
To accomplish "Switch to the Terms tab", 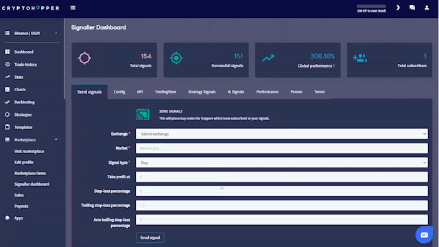I will tap(320, 92).
